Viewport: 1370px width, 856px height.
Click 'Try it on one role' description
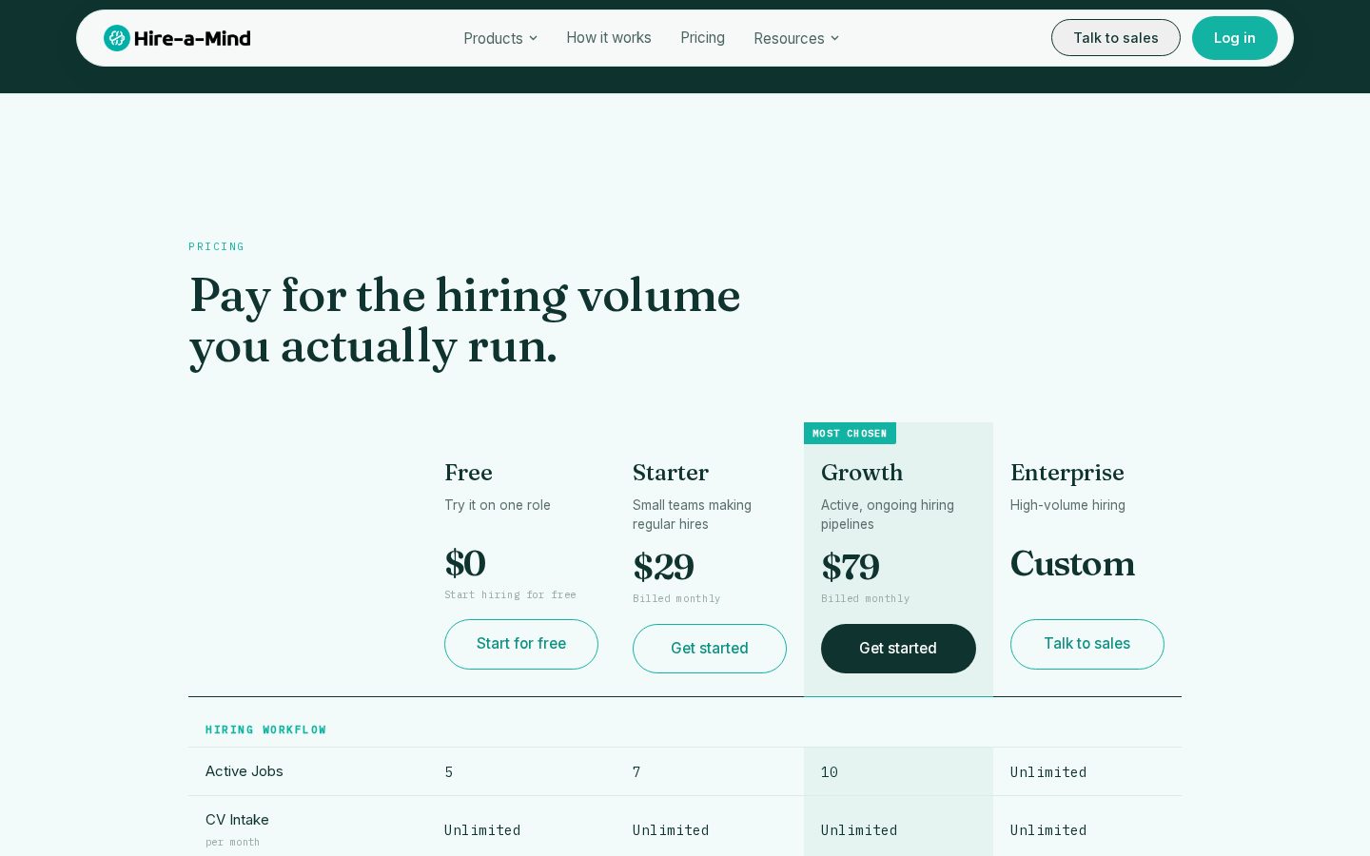point(498,505)
